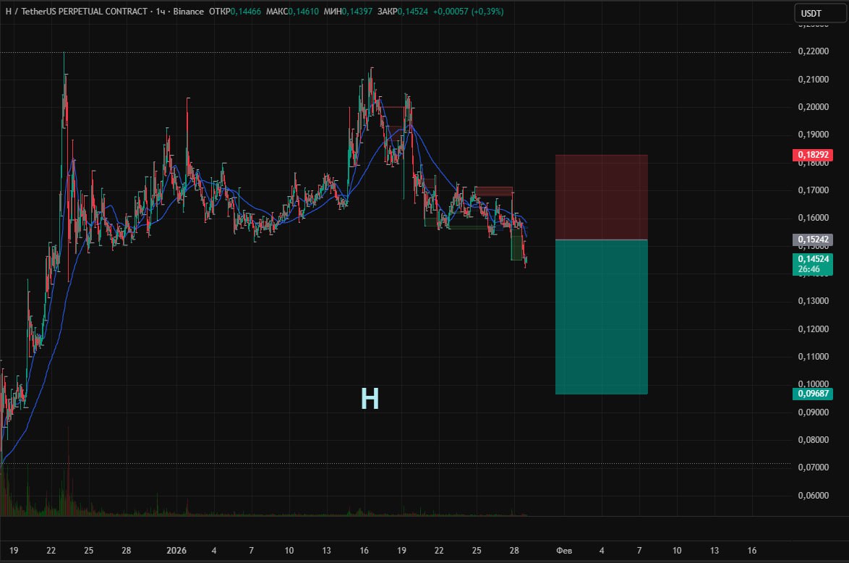Click the Фев month label on time axis

564,551
